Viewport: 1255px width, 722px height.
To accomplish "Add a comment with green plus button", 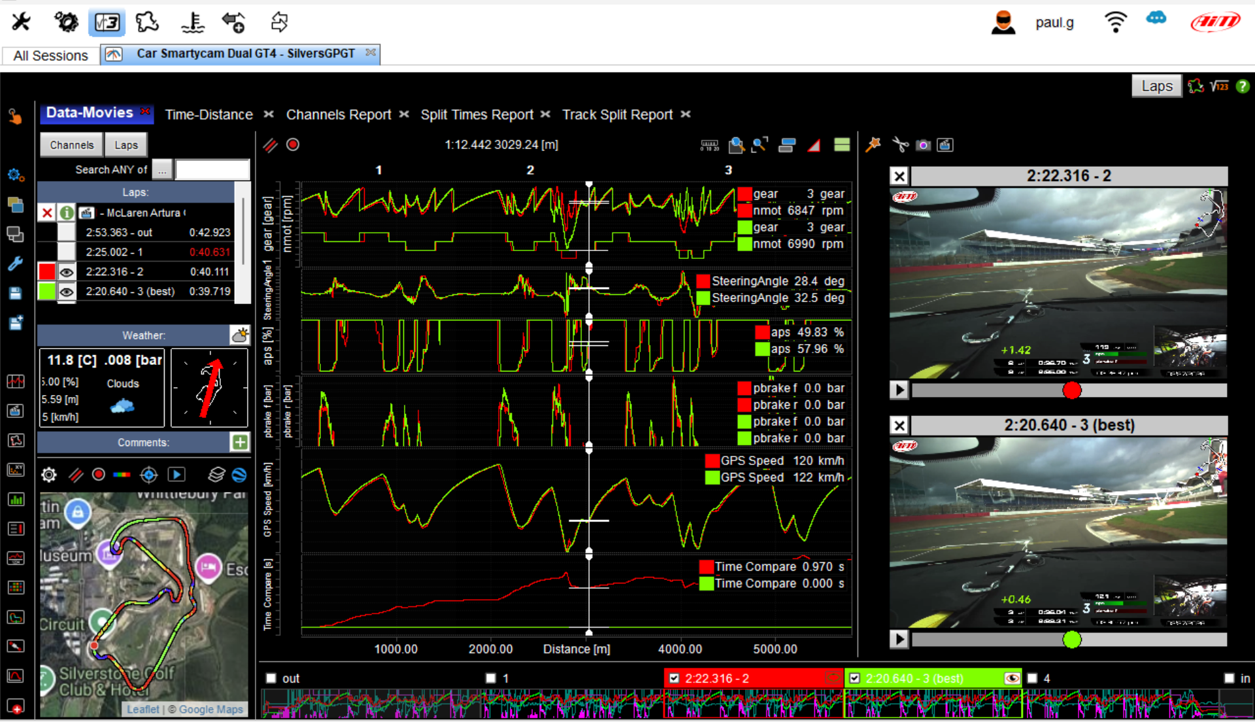I will (x=240, y=442).
